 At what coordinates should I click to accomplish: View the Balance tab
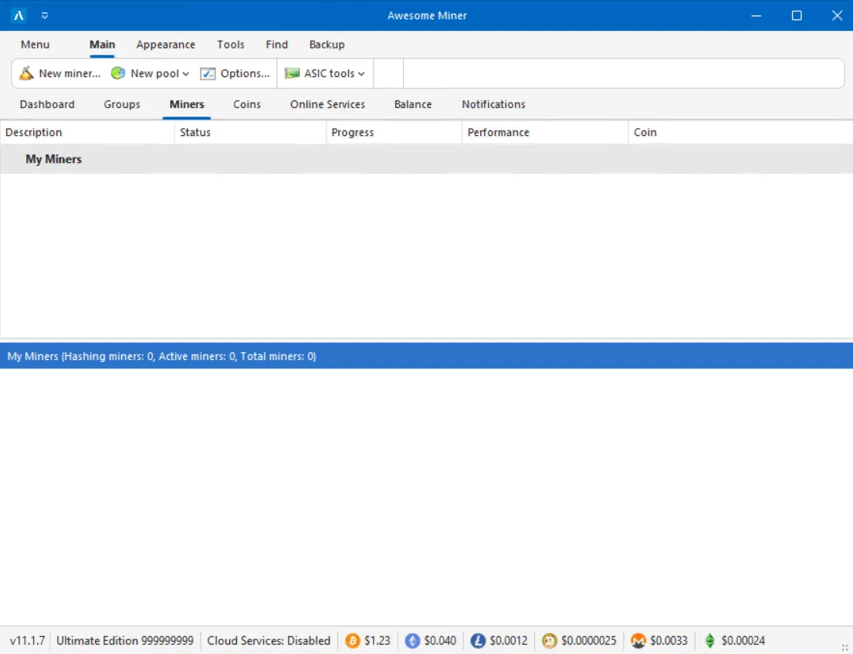[x=413, y=104]
